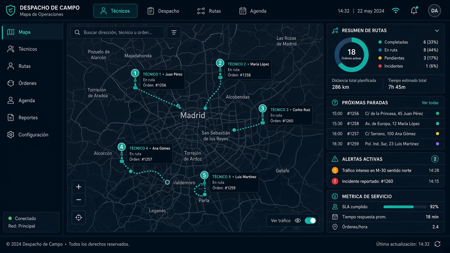Switch to the Agenda top tab
The height and width of the screenshot is (253, 450).
point(253,11)
